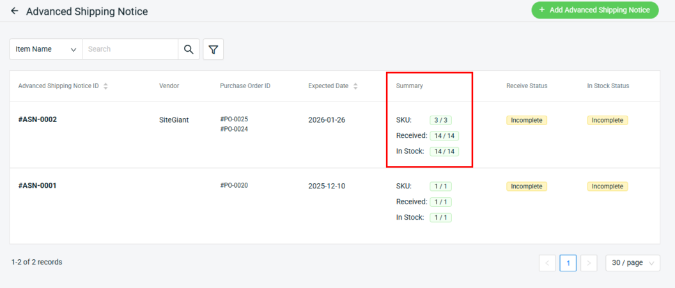
Task: Click in the Search input field
Action: coord(130,49)
